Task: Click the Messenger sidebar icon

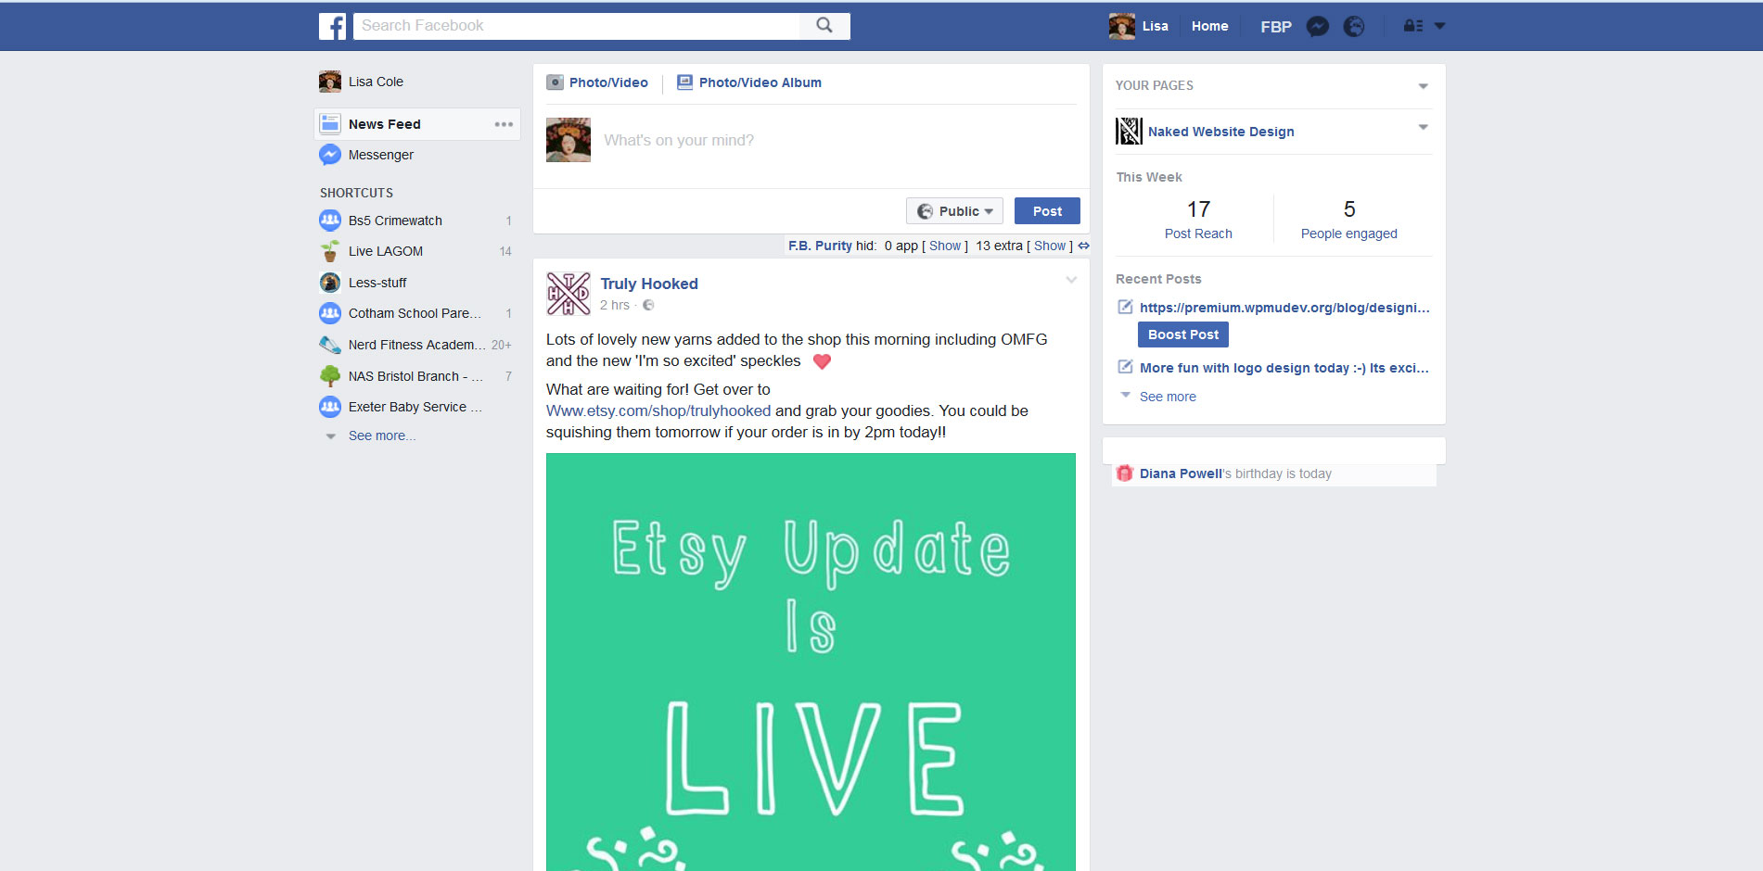Action: click(x=330, y=155)
